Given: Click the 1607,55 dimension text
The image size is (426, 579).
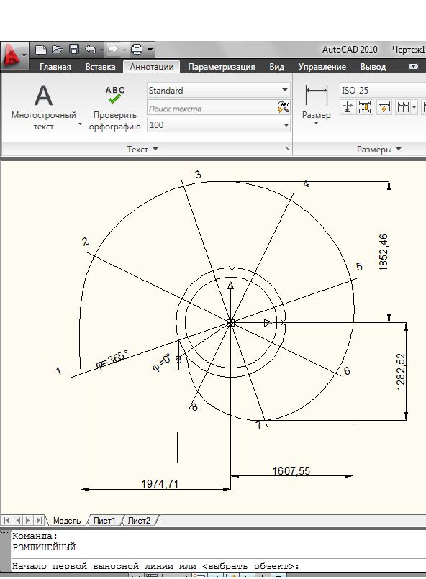Looking at the screenshot, I should (291, 470).
